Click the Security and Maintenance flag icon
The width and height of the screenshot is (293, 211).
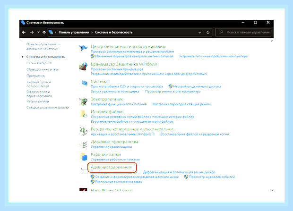pyautogui.click(x=83, y=48)
